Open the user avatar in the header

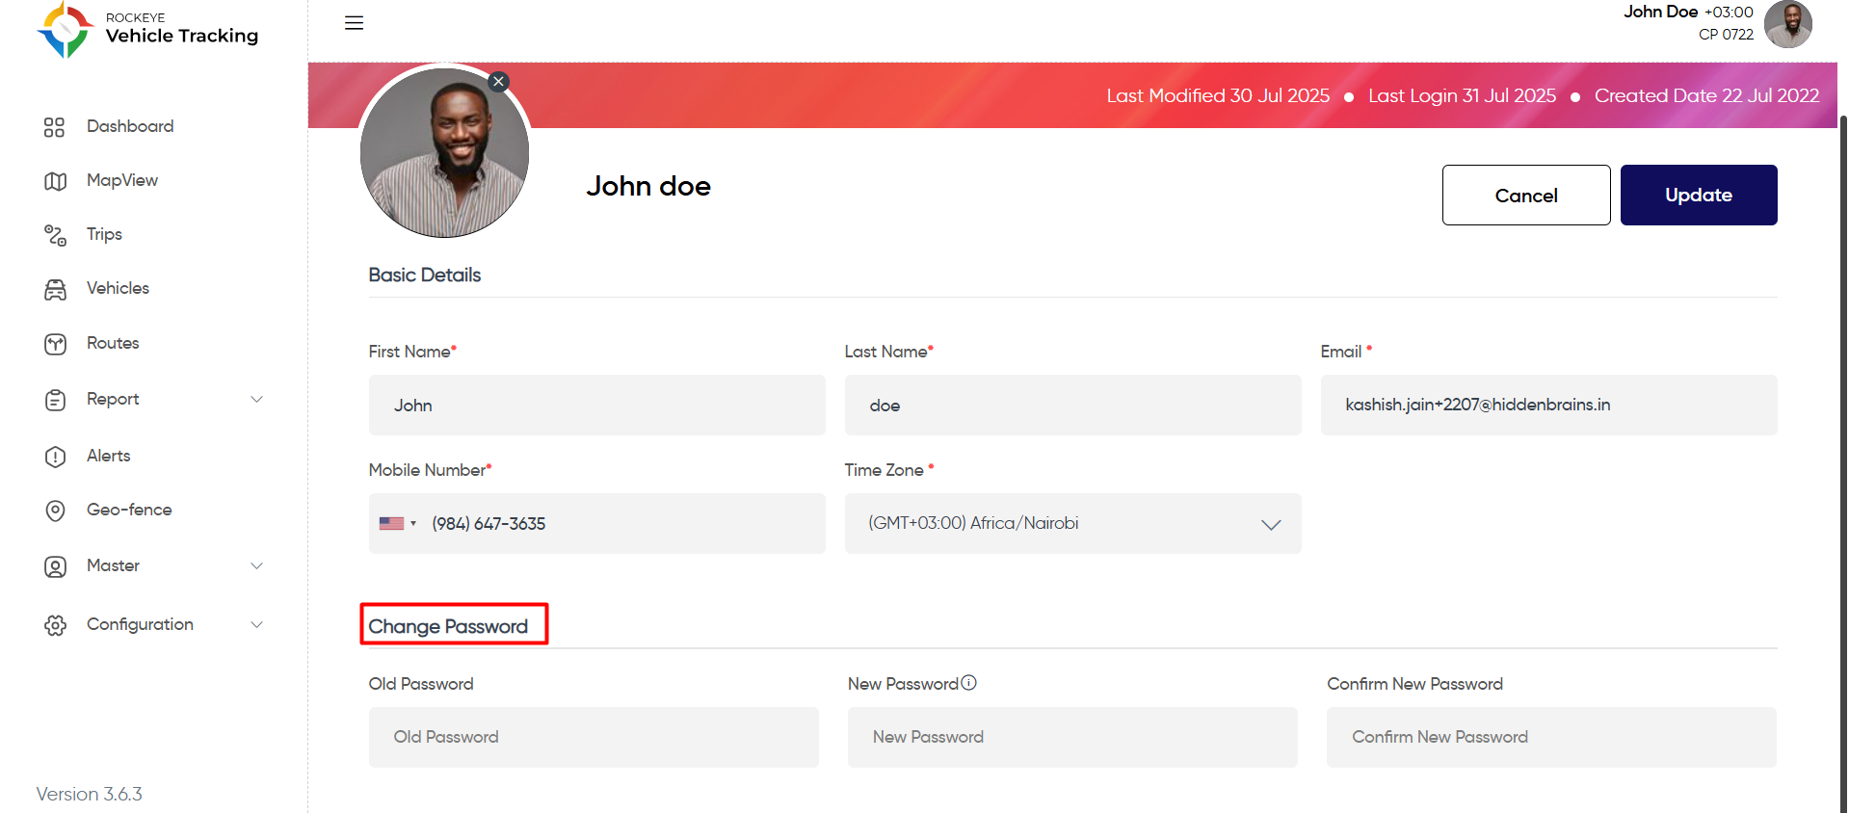coord(1787,24)
